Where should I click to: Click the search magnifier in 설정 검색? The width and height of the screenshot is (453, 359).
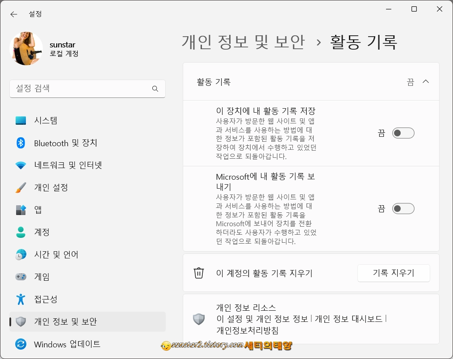tap(155, 89)
